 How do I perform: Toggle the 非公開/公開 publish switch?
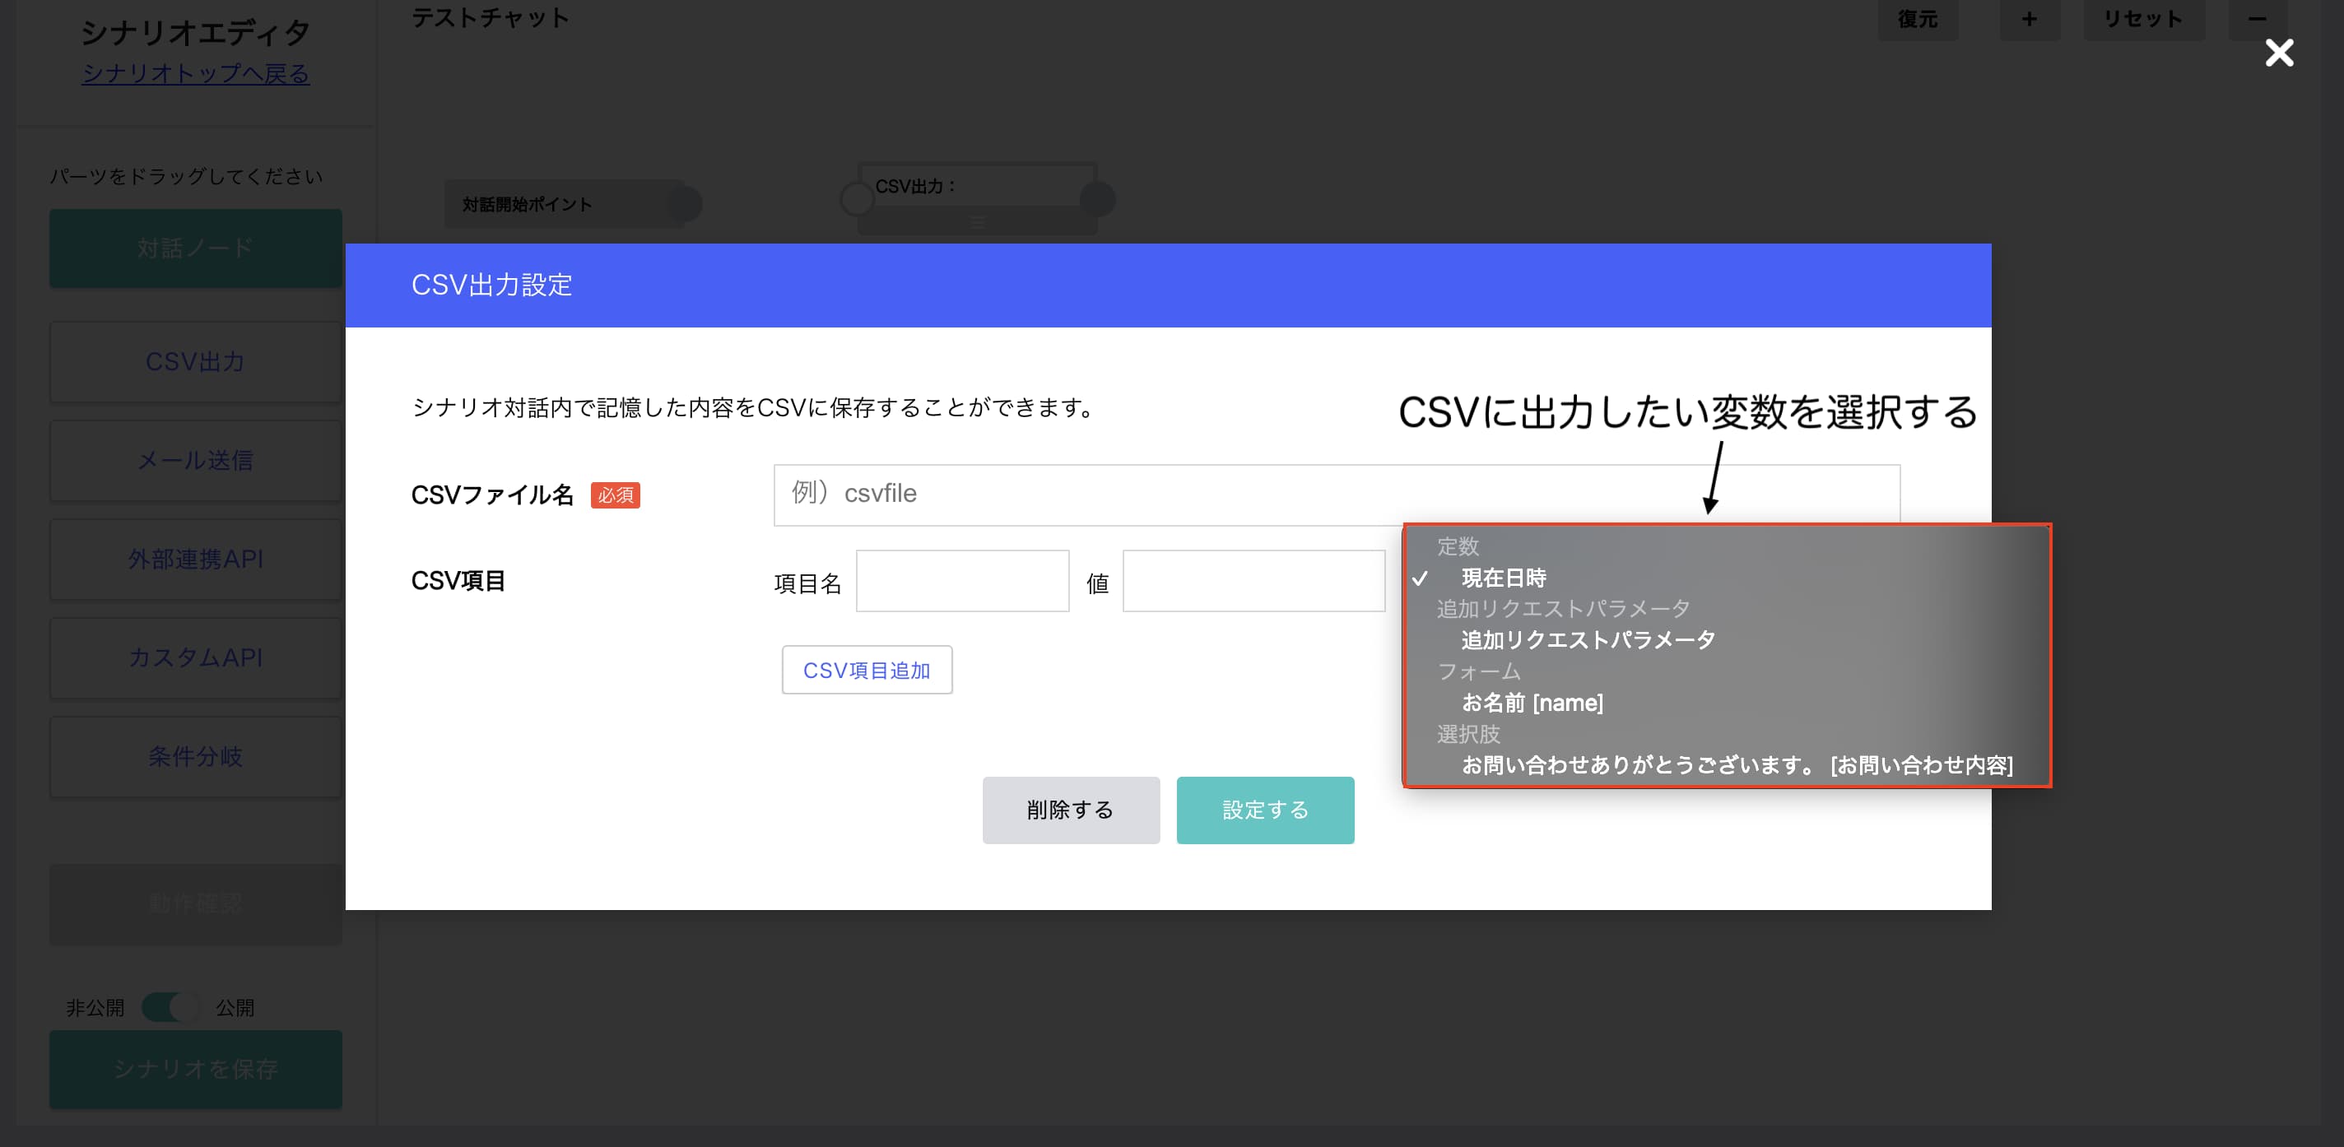[170, 1007]
